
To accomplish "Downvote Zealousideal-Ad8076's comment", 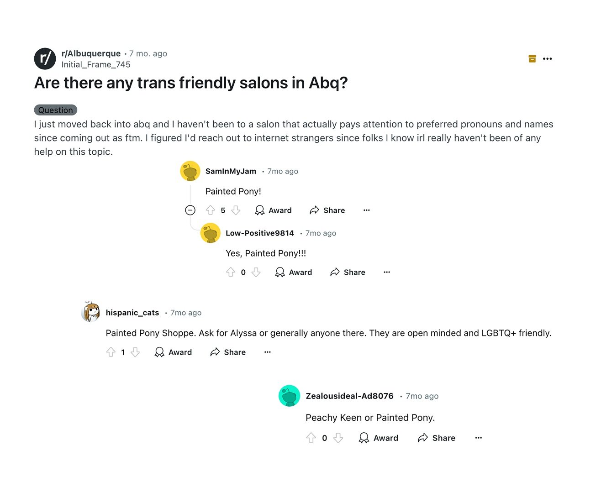I will tap(338, 438).
